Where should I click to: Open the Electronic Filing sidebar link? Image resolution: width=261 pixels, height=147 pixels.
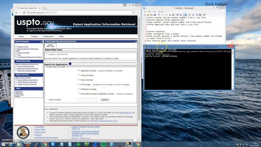23,47
